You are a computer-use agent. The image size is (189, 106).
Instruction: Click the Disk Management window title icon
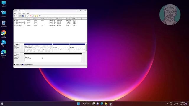[x=15, y=11]
